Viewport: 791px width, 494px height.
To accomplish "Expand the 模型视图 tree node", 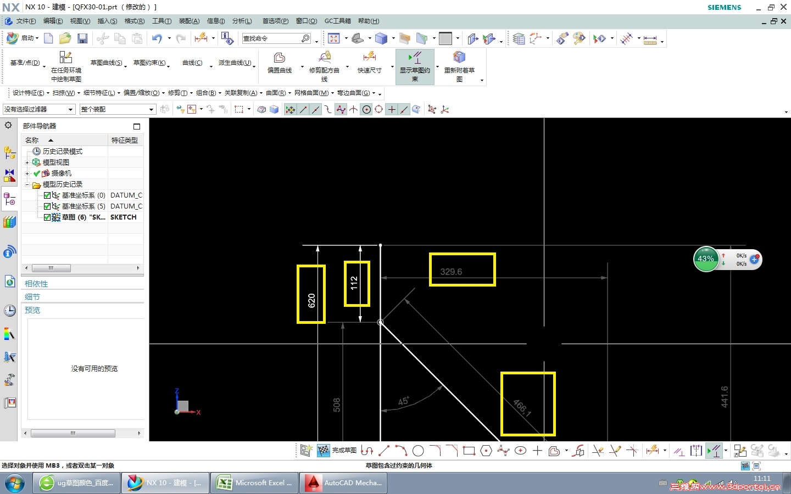I will pos(27,162).
